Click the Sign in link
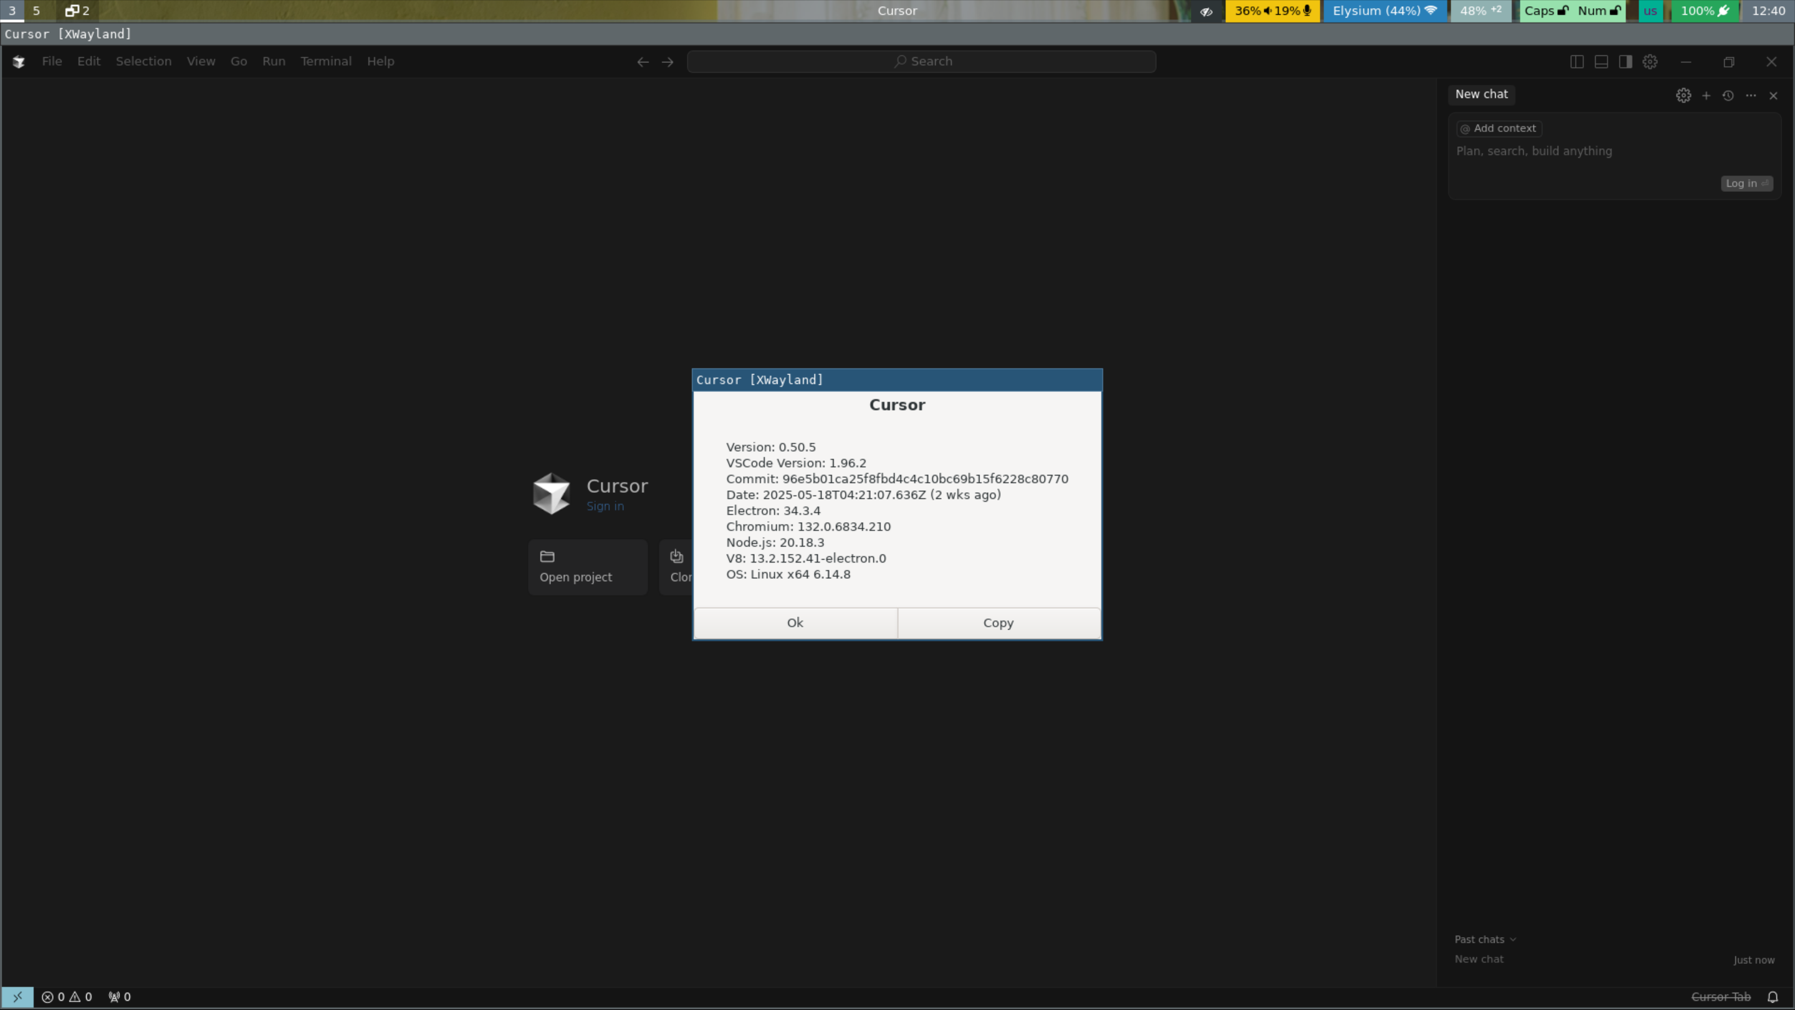The width and height of the screenshot is (1795, 1010). click(x=605, y=507)
